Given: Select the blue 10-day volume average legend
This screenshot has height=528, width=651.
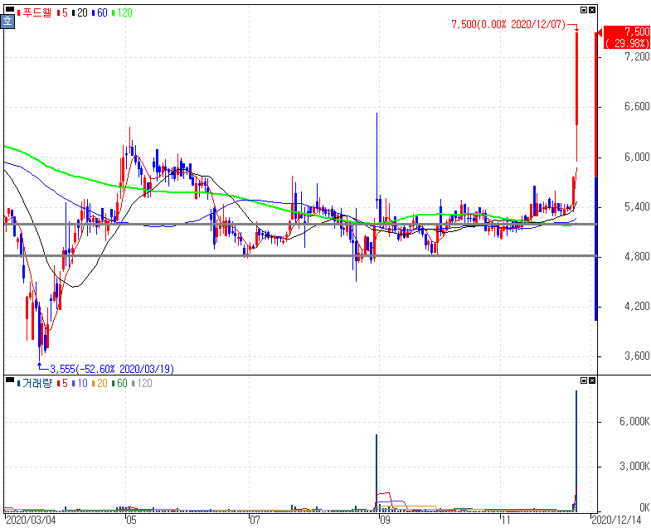Looking at the screenshot, I should click(80, 383).
